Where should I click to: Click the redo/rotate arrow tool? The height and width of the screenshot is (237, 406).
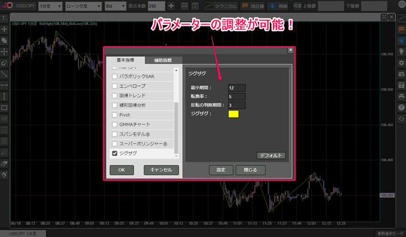4,63
